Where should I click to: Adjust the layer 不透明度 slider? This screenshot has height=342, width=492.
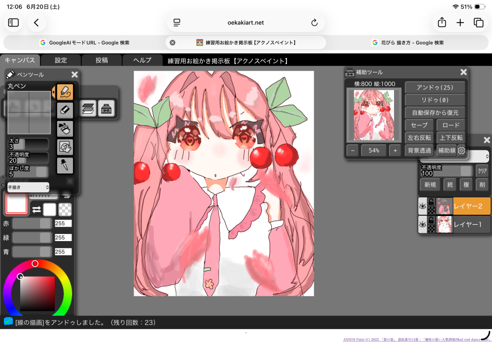[447, 171]
